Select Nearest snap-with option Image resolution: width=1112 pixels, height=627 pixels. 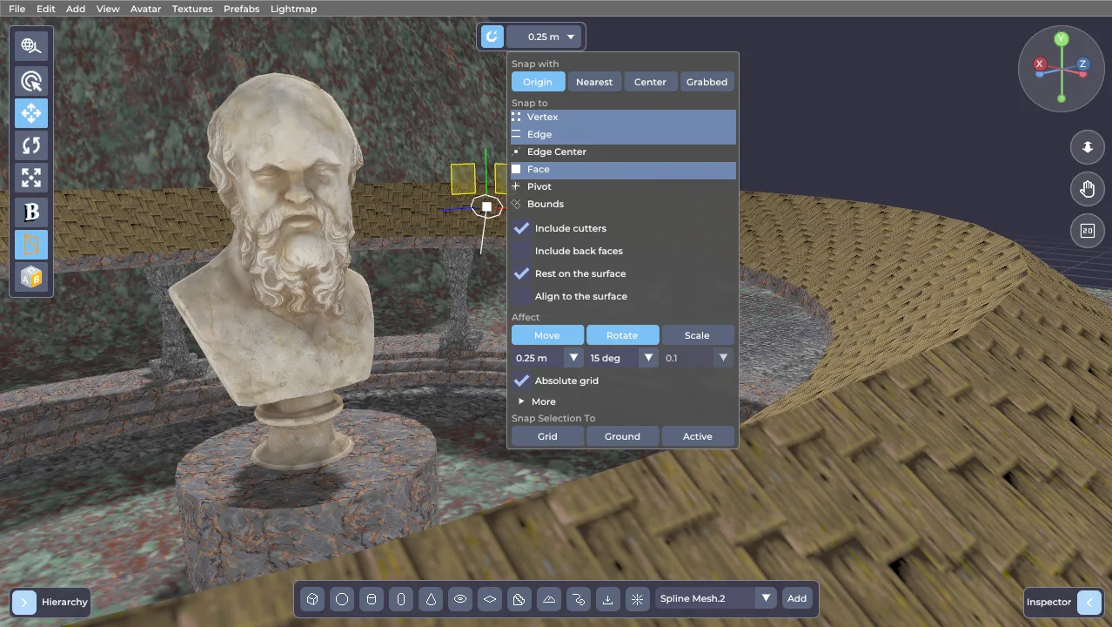click(x=594, y=82)
